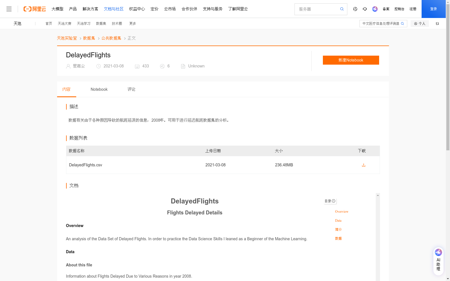Open the 文档与社区 top menu
This screenshot has height=281, width=450.
tap(114, 9)
